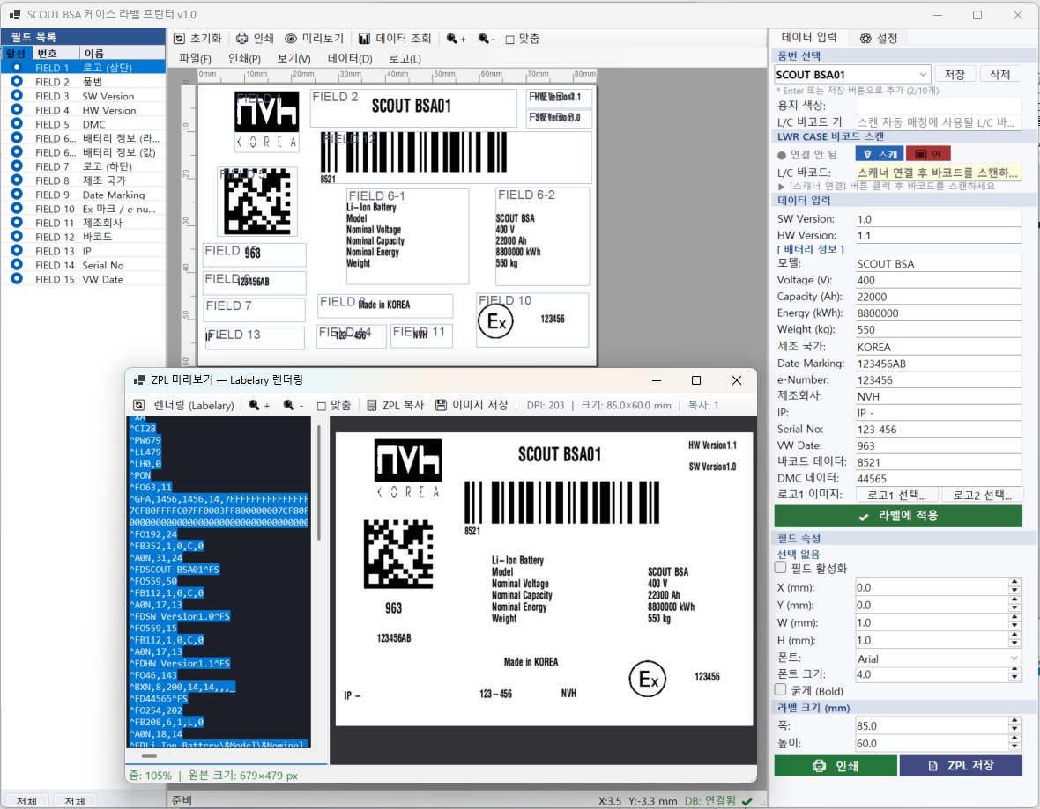Open the 데이터(D) menu
Screen dimensions: 1040x809
pos(350,58)
